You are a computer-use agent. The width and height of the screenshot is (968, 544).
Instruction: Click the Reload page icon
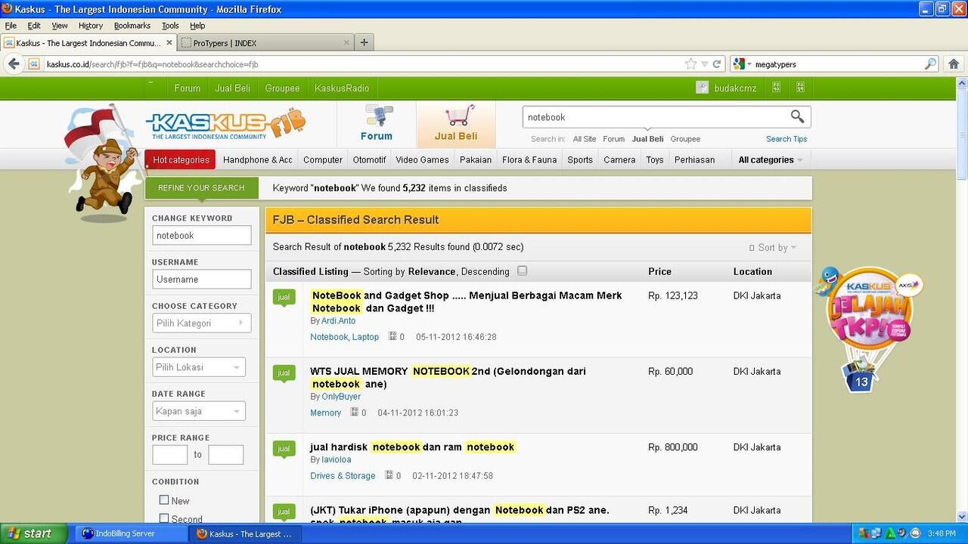click(x=717, y=64)
